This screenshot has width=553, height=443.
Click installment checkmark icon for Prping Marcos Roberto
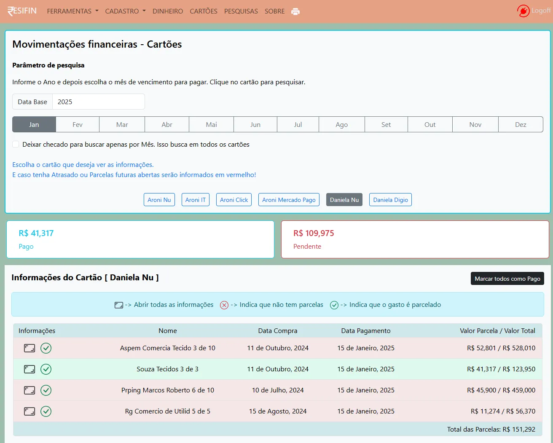[46, 390]
